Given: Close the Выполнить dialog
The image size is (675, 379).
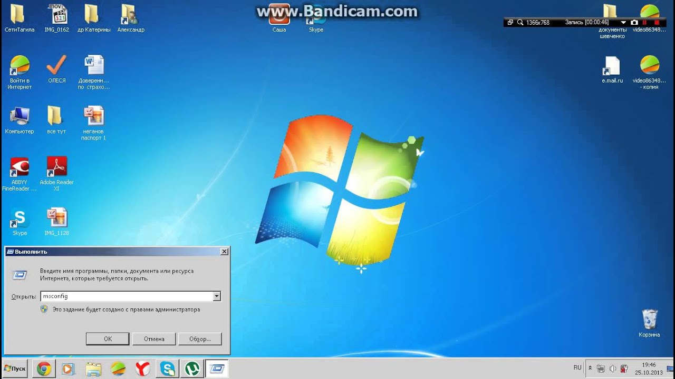Looking at the screenshot, I should [224, 252].
